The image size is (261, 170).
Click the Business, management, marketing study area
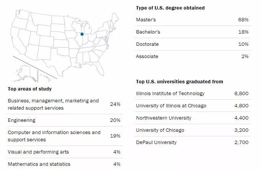[x=53, y=104]
